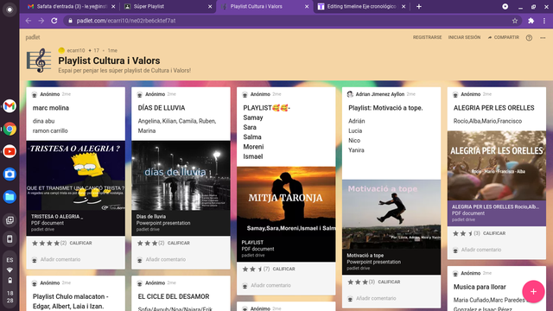Add a new post with plus button
The width and height of the screenshot is (553, 311).
tap(533, 292)
